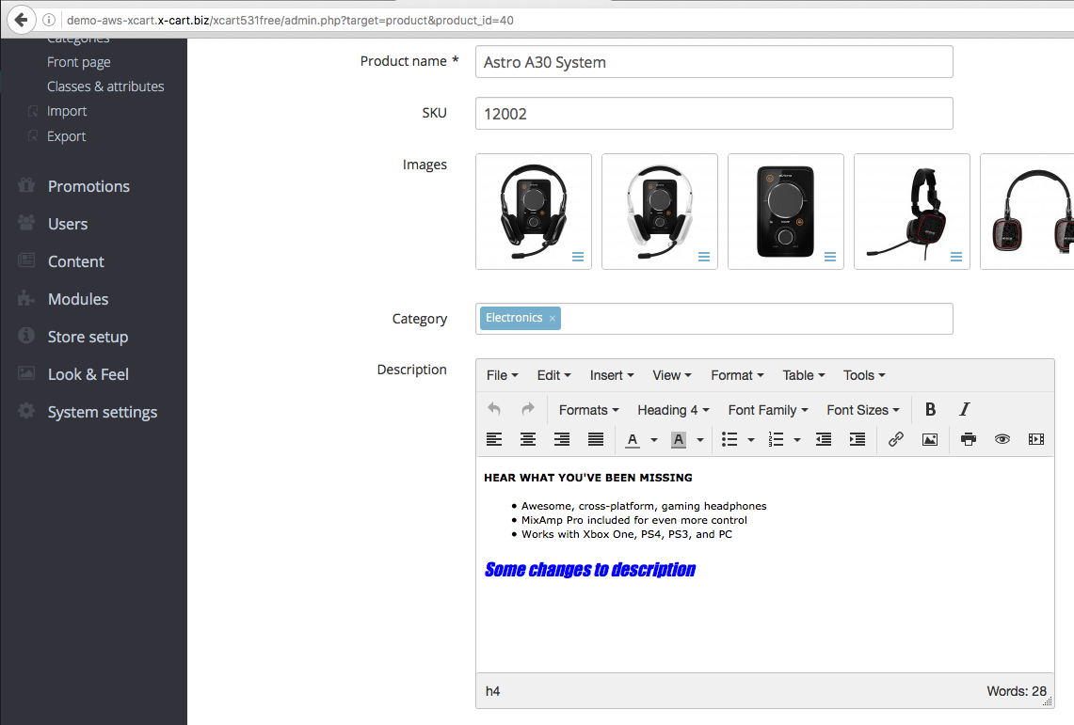
Task: Click the Product name input field
Action: point(713,61)
